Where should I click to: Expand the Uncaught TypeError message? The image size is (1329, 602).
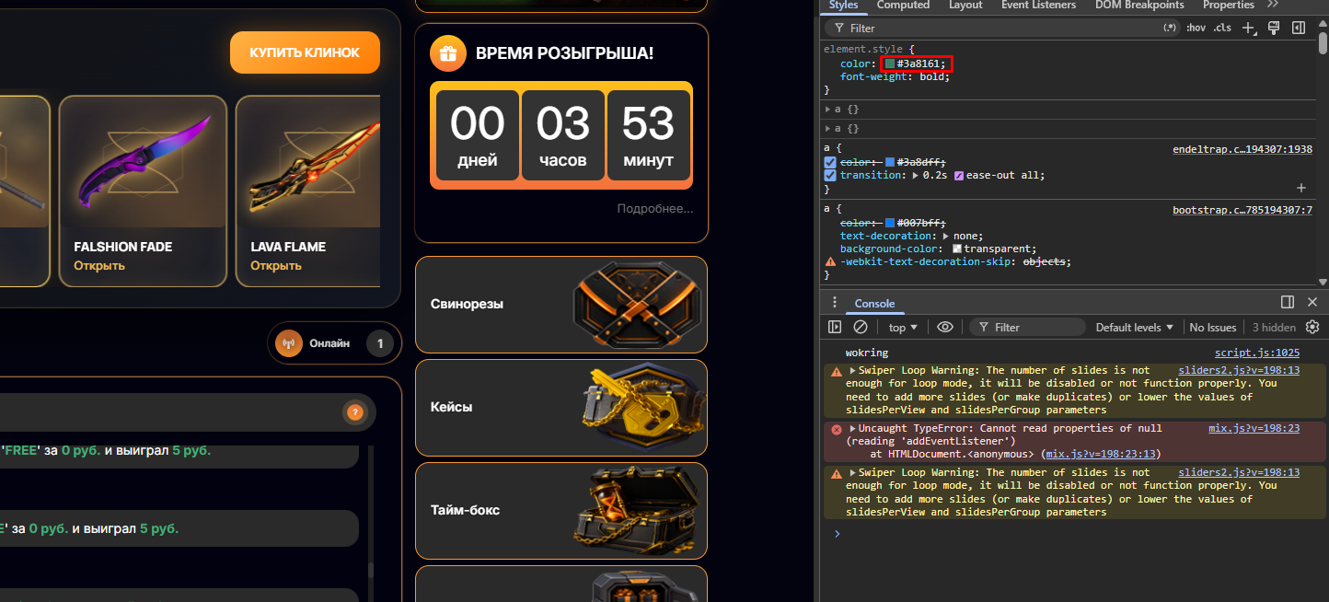click(x=853, y=429)
